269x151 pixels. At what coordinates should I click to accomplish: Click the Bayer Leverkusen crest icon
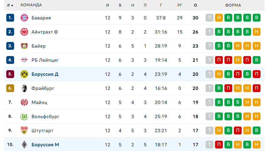click(24, 46)
